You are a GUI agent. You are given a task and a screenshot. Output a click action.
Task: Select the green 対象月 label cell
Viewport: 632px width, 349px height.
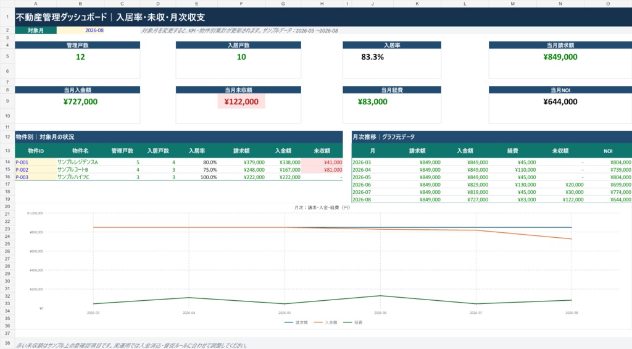[x=36, y=30]
